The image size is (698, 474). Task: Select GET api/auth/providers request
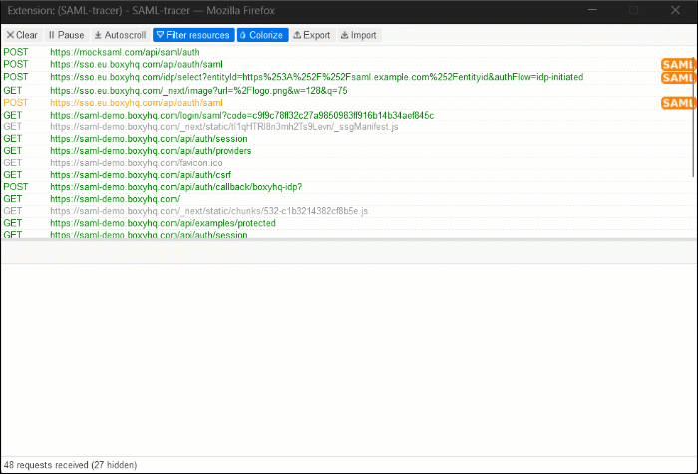(347, 151)
